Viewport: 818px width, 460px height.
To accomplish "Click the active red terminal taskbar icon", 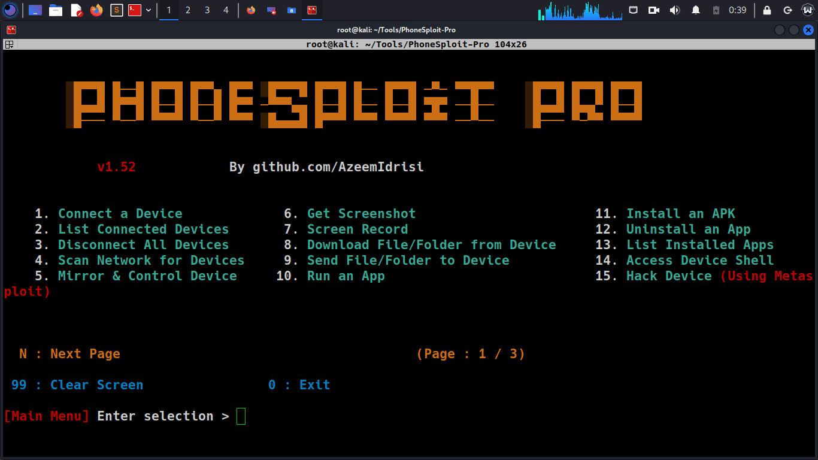I will tap(312, 10).
